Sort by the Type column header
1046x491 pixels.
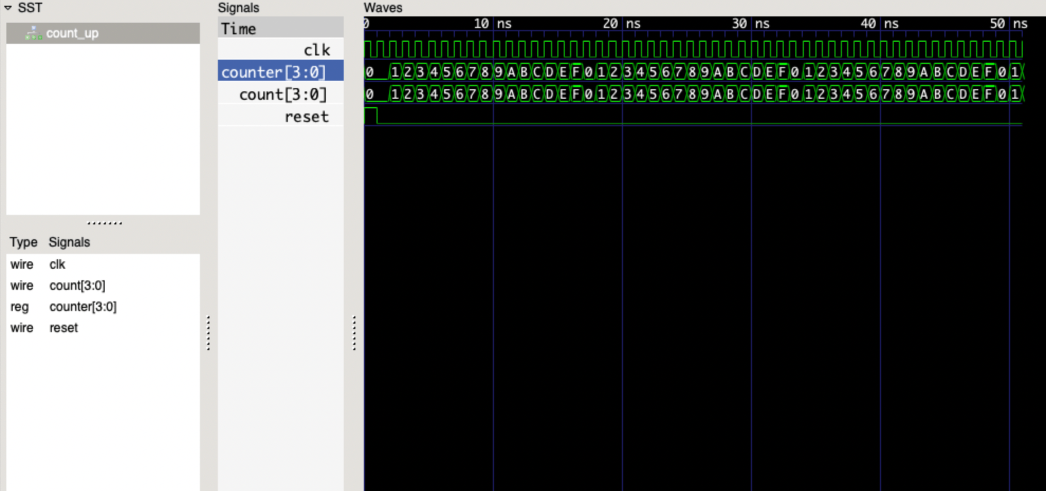point(23,242)
